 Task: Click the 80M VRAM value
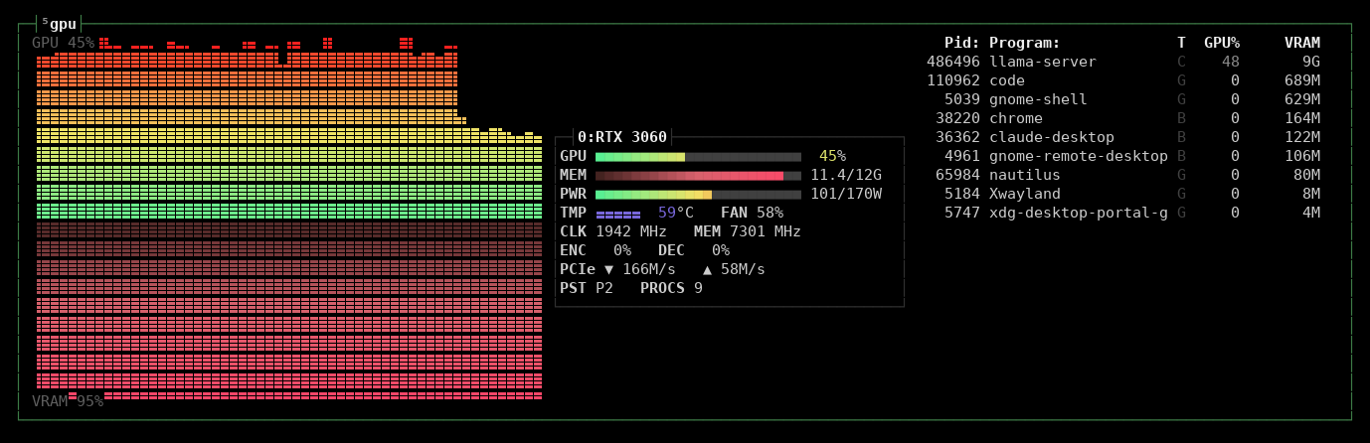(x=1307, y=175)
